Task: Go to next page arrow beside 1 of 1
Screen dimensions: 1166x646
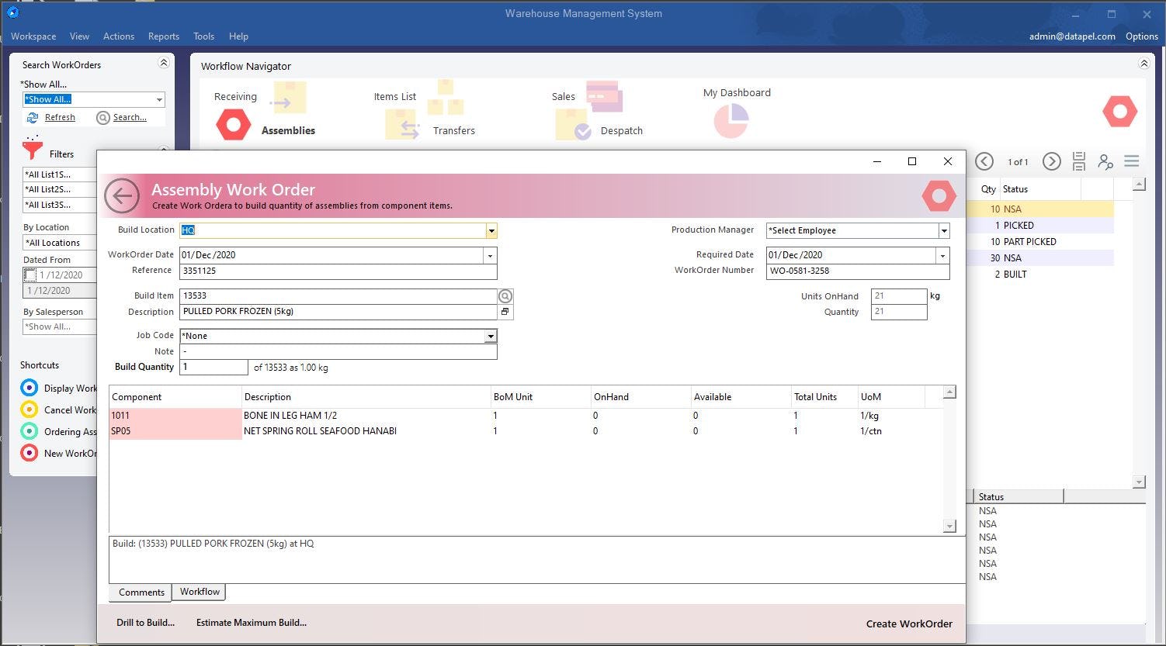Action: point(1051,161)
